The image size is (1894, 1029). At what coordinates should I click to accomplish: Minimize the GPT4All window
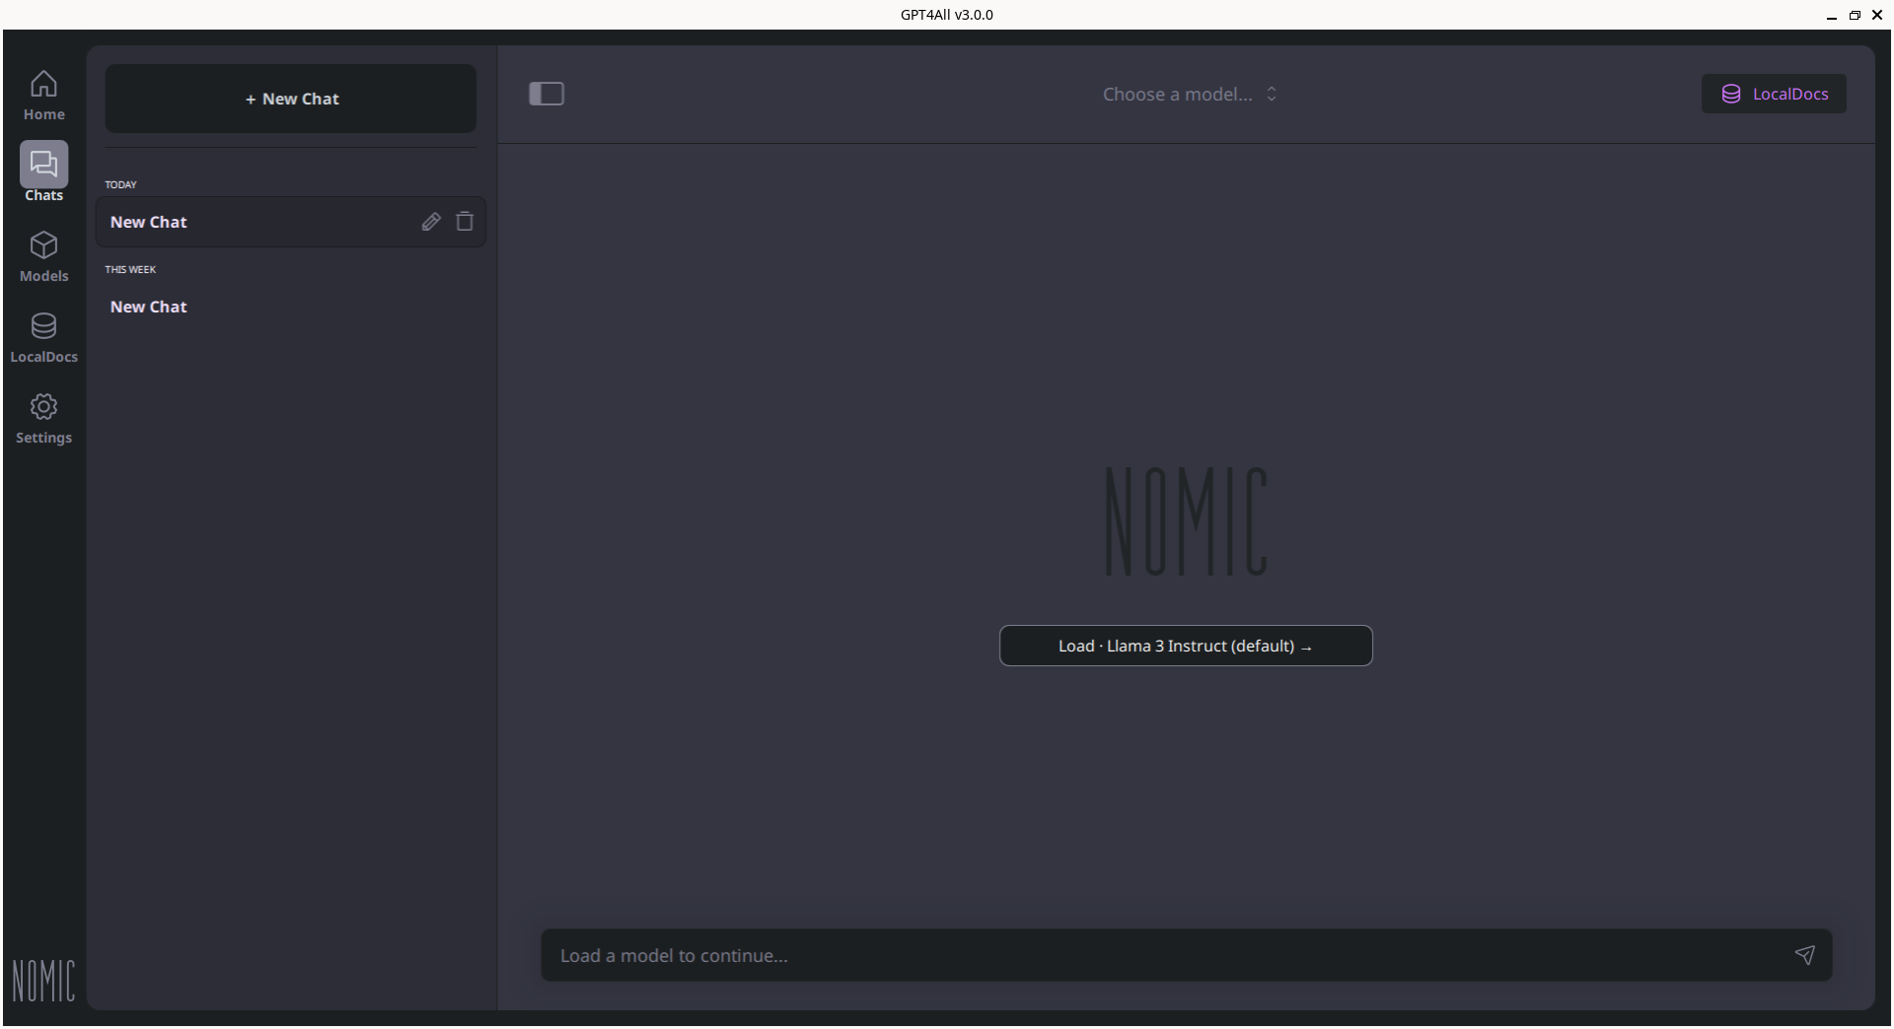(x=1832, y=15)
